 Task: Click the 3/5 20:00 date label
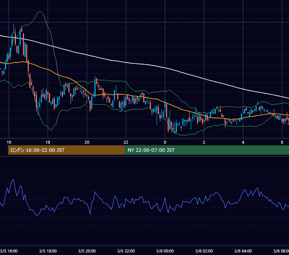coord(87,251)
